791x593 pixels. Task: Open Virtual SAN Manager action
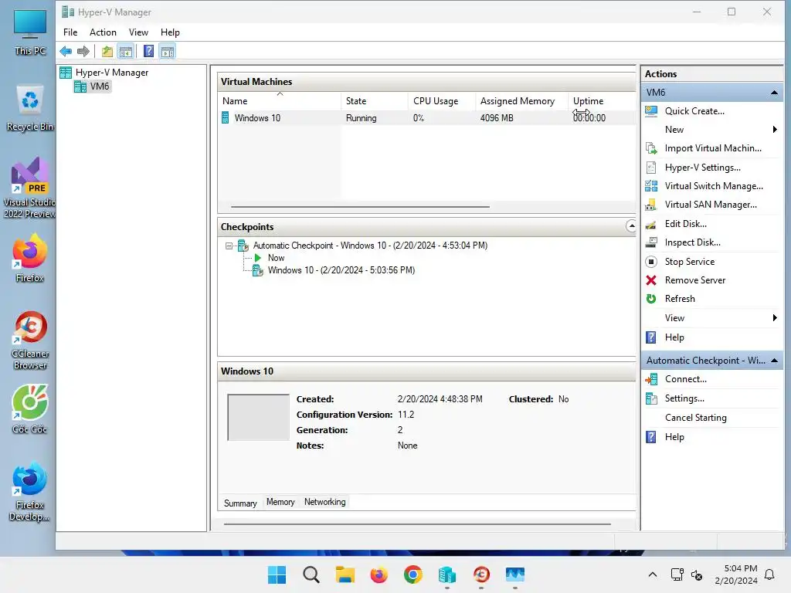(x=711, y=205)
